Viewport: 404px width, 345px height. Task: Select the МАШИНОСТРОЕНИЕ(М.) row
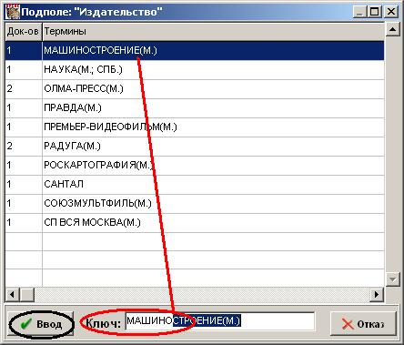[x=195, y=50]
